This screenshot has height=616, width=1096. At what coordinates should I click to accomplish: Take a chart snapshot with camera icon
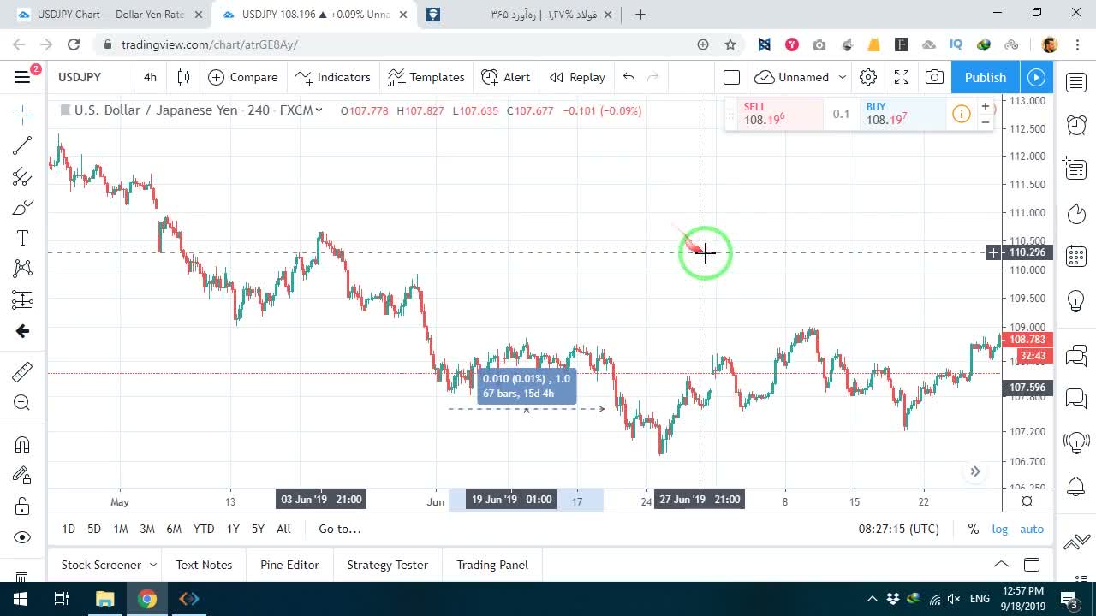(x=934, y=77)
